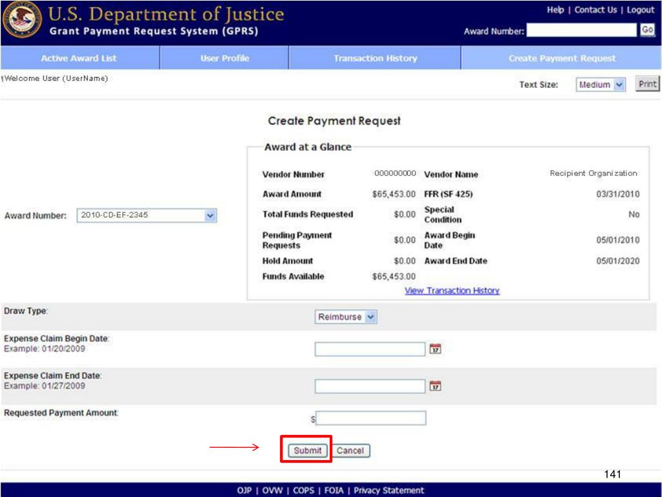The height and width of the screenshot is (497, 662).
Task: Click the Requested Payment Amount field
Action: coord(370,418)
